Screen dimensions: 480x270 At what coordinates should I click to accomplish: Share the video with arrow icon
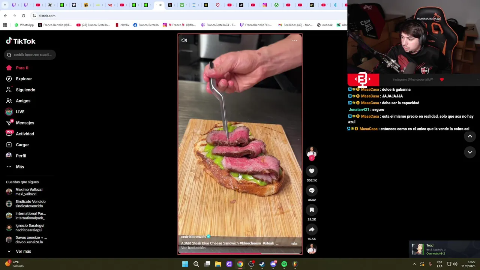click(x=312, y=229)
